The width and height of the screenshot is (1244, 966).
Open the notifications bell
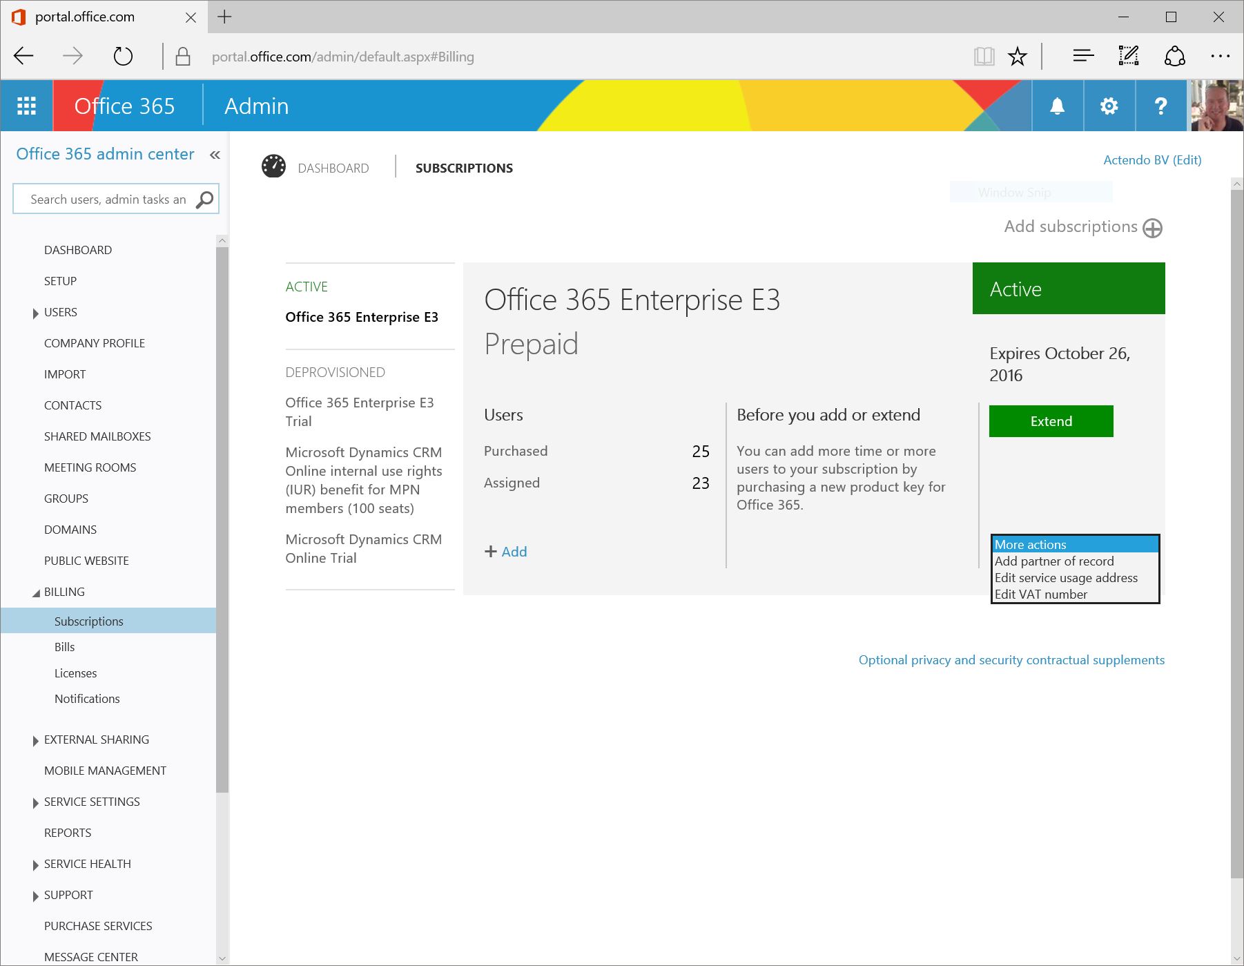pyautogui.click(x=1057, y=106)
